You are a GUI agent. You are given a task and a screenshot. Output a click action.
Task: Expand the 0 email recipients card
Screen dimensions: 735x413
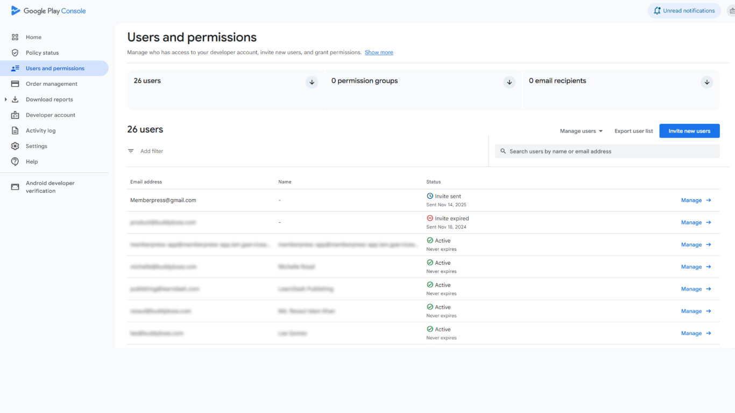point(706,82)
